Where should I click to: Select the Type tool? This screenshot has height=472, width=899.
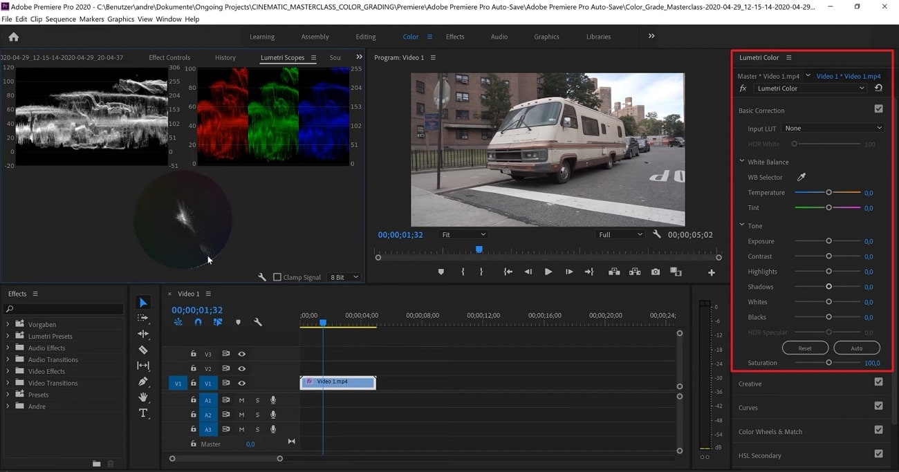(x=143, y=413)
